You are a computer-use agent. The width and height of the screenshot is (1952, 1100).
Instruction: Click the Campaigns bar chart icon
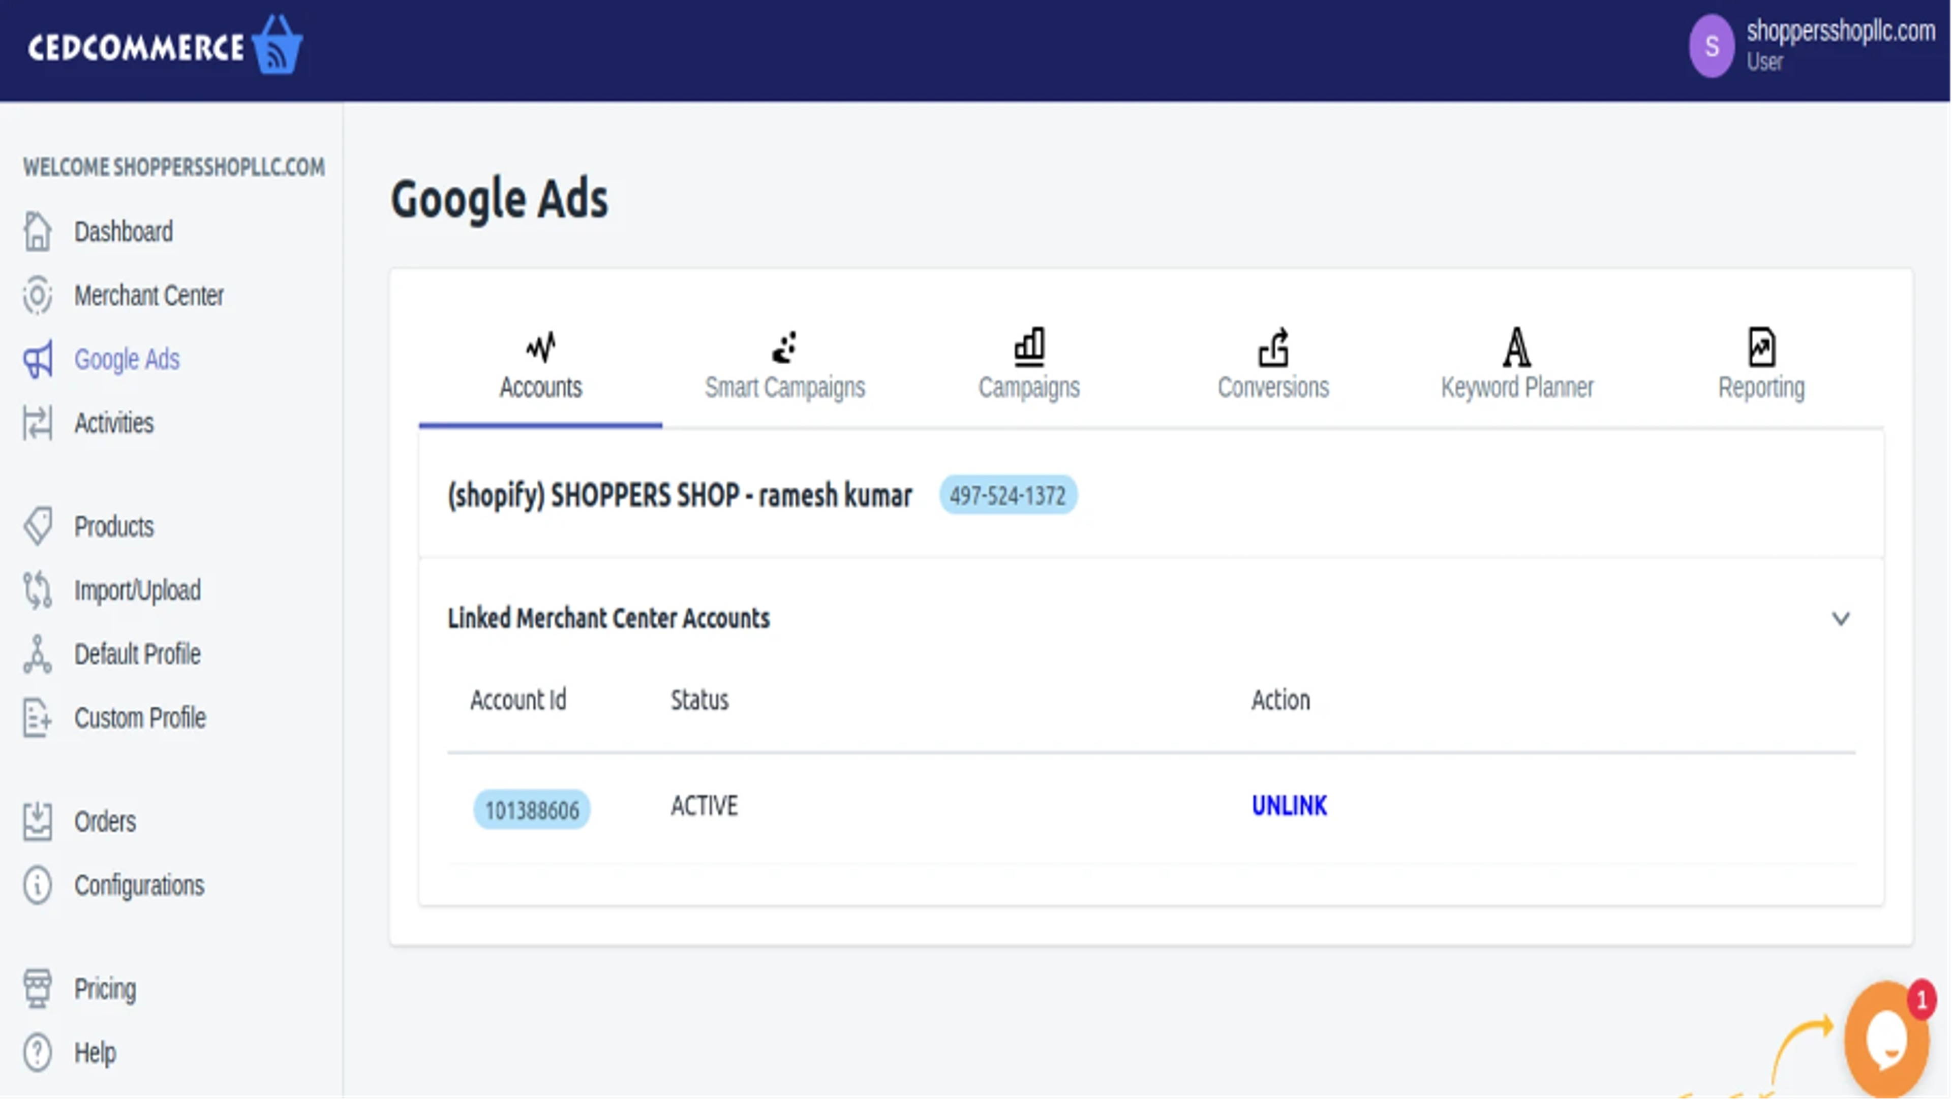[1029, 346]
